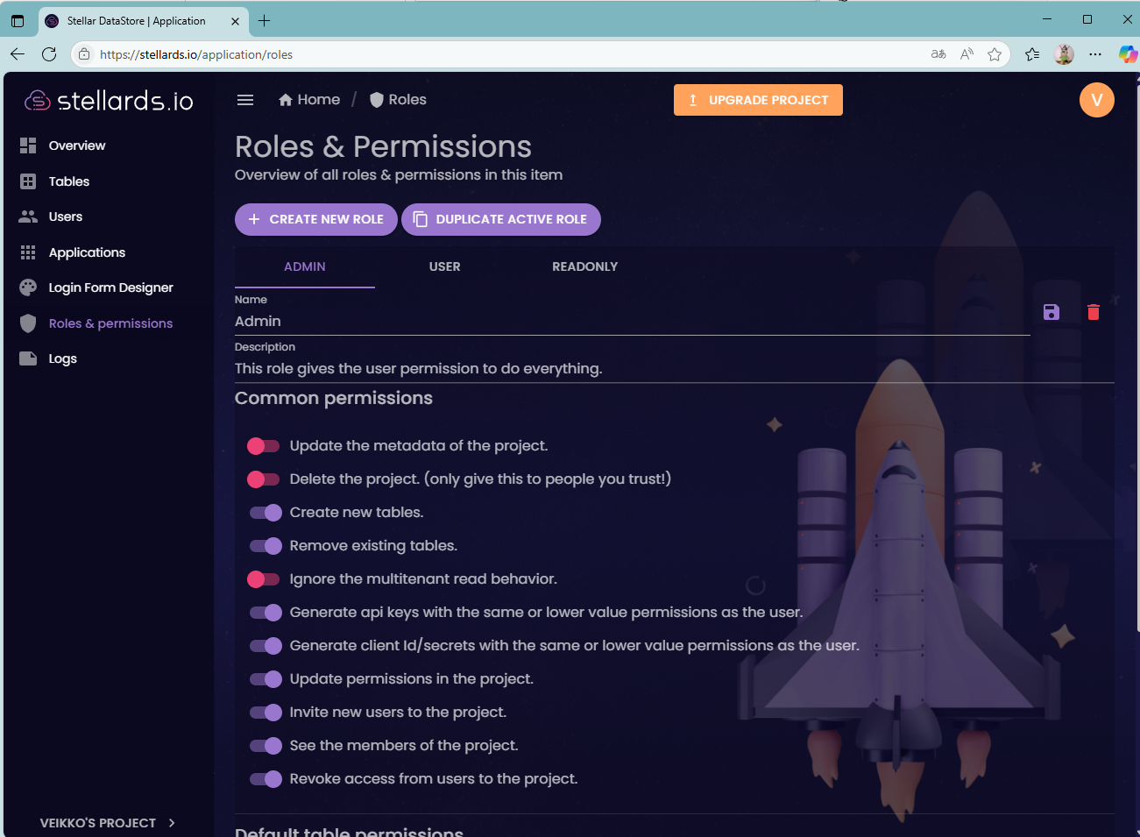Viewport: 1140px width, 837px height.
Task: Switch to the READONLY role tab
Action: pyautogui.click(x=584, y=266)
